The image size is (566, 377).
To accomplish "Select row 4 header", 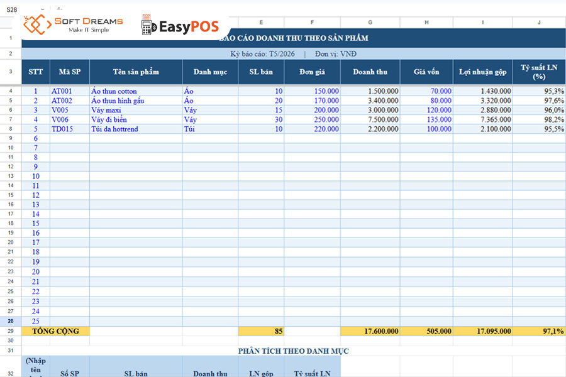I will (x=11, y=91).
